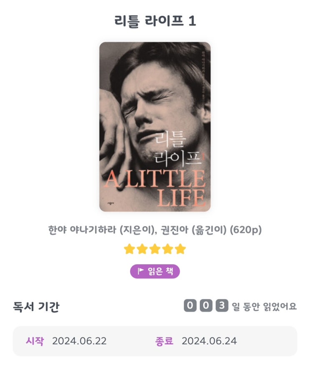Click the 읽은 책 status button
The height and width of the screenshot is (366, 310).
(155, 271)
